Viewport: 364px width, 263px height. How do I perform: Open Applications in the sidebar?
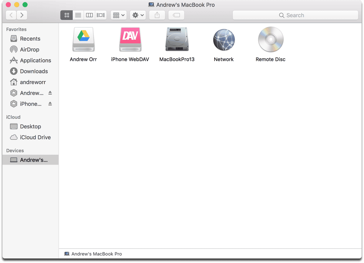pyautogui.click(x=30, y=60)
